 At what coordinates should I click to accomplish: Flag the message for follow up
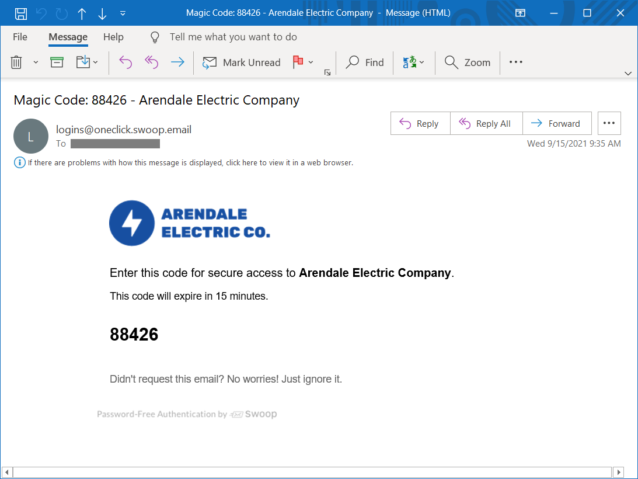point(298,63)
